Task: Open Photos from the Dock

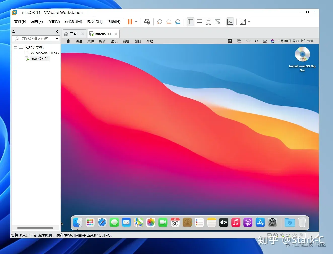Action: pos(151,222)
